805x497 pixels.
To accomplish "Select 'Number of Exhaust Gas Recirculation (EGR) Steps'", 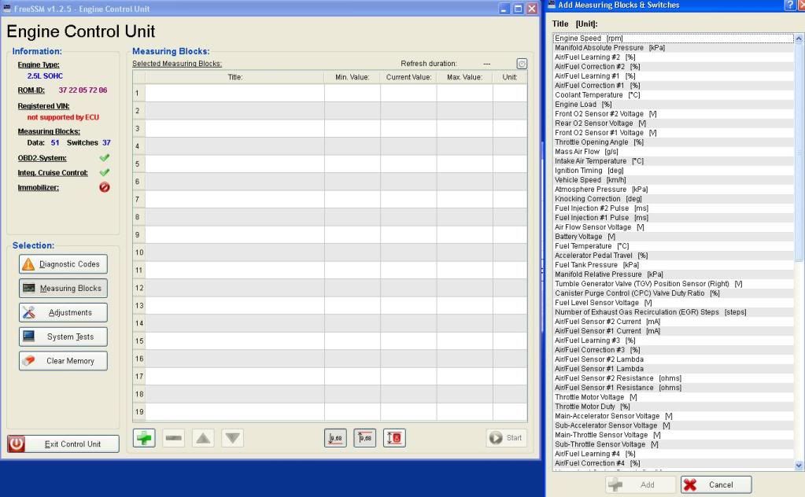I will point(673,312).
